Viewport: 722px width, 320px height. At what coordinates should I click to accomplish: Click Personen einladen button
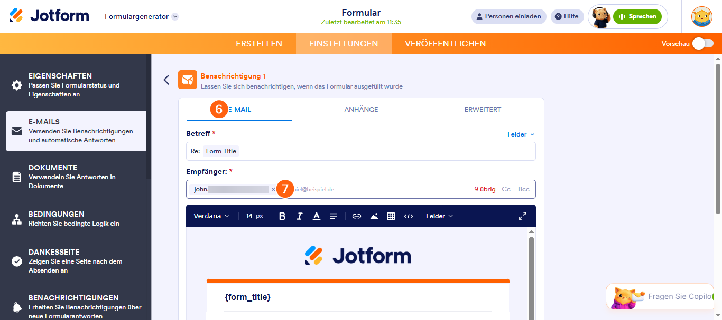pyautogui.click(x=508, y=16)
